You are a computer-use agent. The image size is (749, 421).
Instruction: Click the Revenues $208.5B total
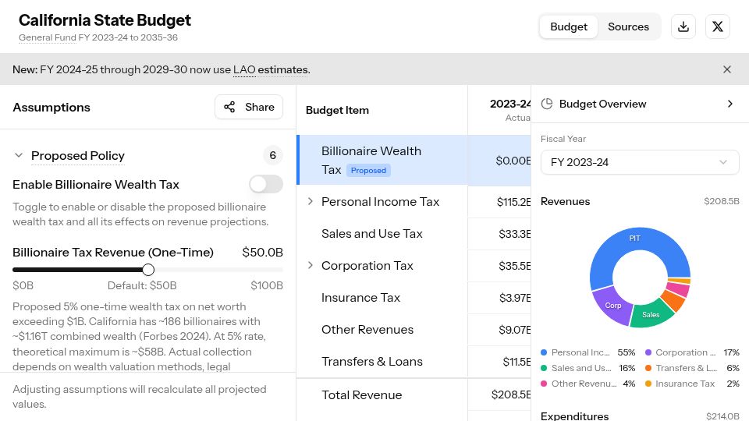click(721, 201)
